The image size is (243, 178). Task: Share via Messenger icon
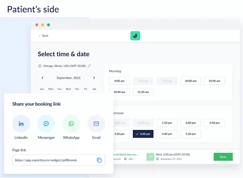pyautogui.click(x=46, y=123)
